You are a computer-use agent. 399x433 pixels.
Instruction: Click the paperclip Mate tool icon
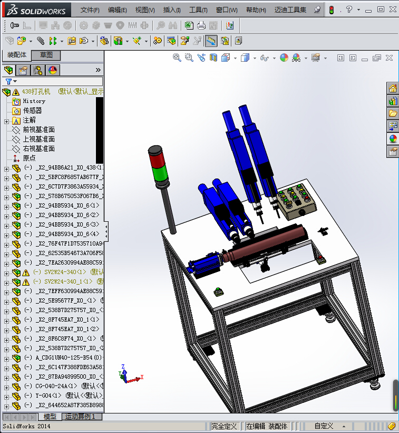point(41,41)
